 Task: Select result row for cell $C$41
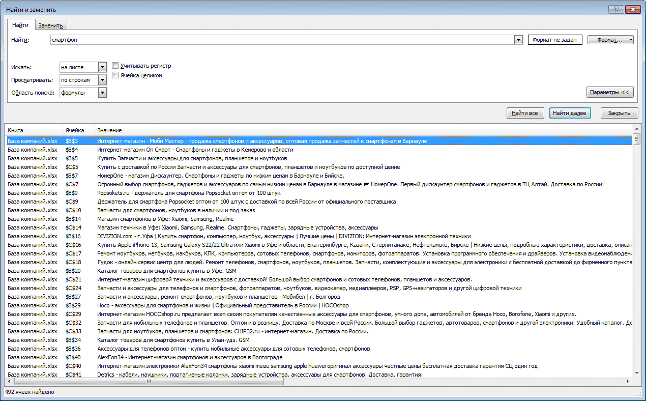(319, 375)
